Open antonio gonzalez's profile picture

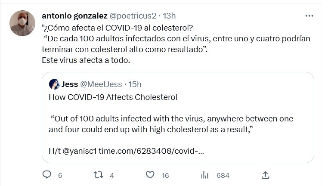22,23
